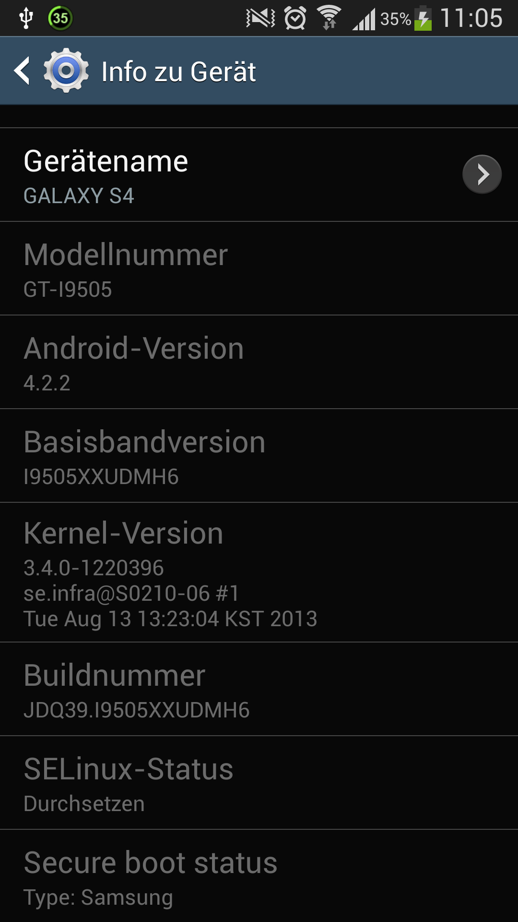Tap the Gerätename GALAXY S4 entry
Screen dimensions: 518x922
point(259,175)
